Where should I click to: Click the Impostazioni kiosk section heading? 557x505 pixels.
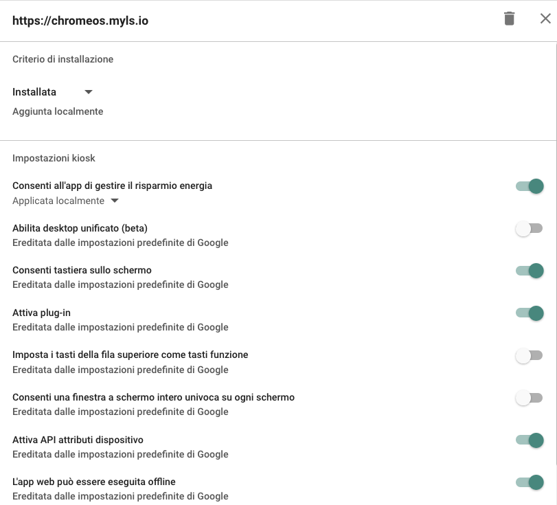pos(54,158)
